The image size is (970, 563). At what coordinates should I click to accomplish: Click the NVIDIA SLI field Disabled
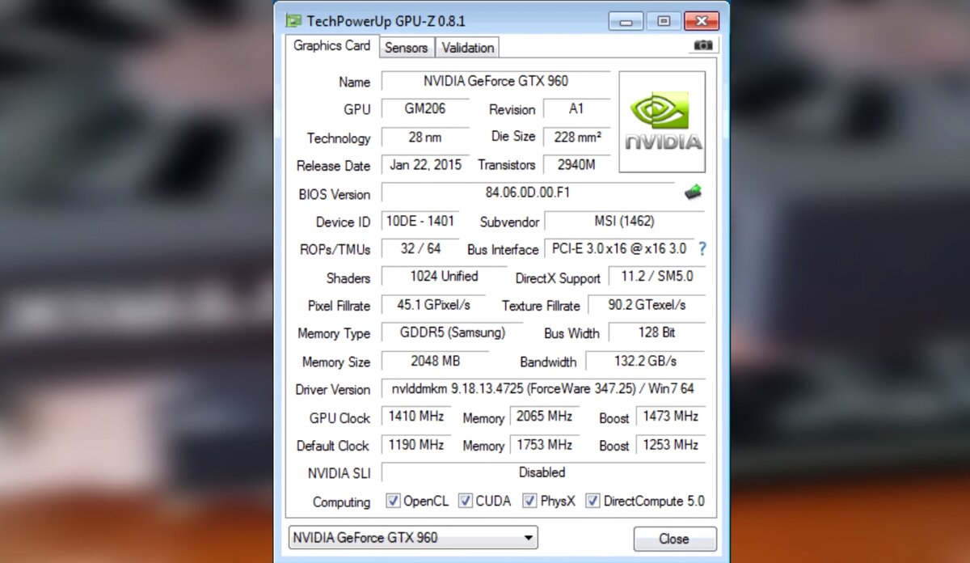[543, 472]
